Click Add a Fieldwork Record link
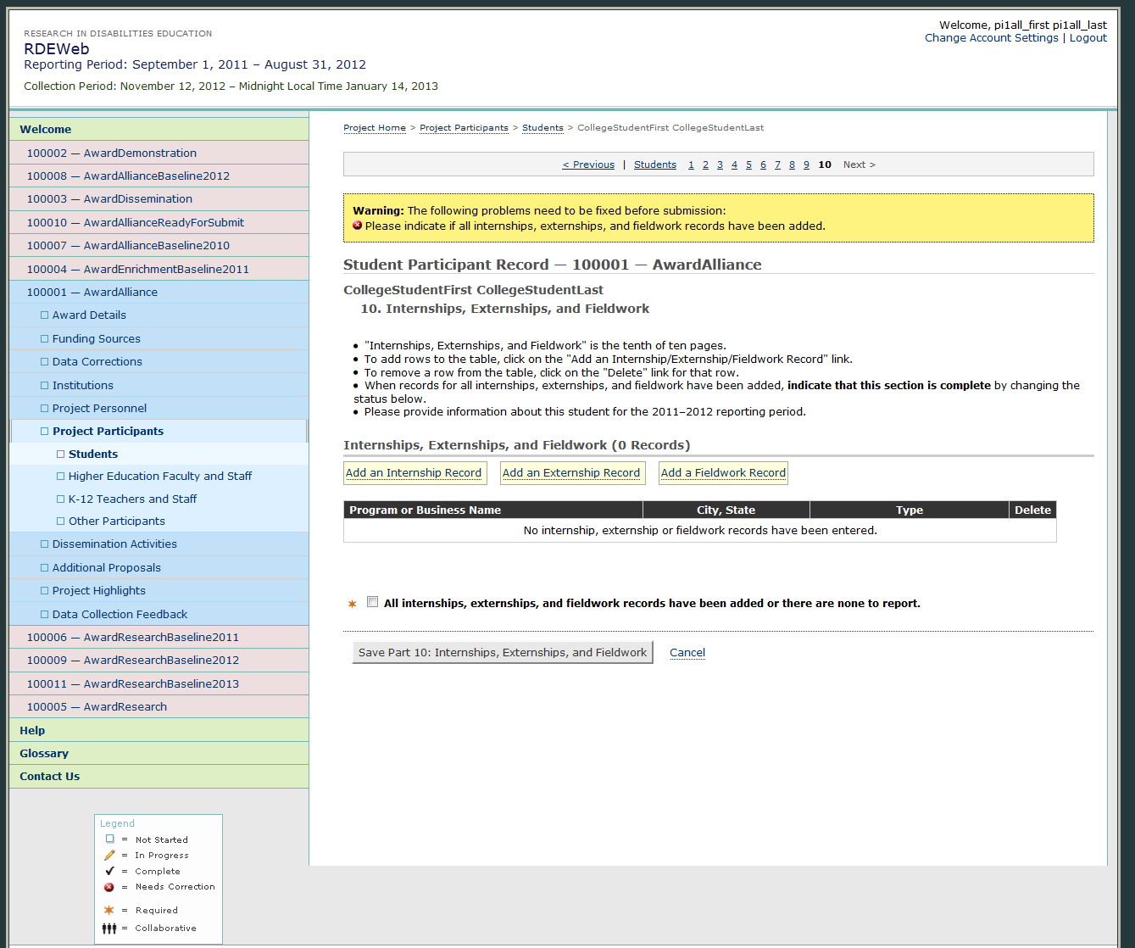 tap(723, 473)
